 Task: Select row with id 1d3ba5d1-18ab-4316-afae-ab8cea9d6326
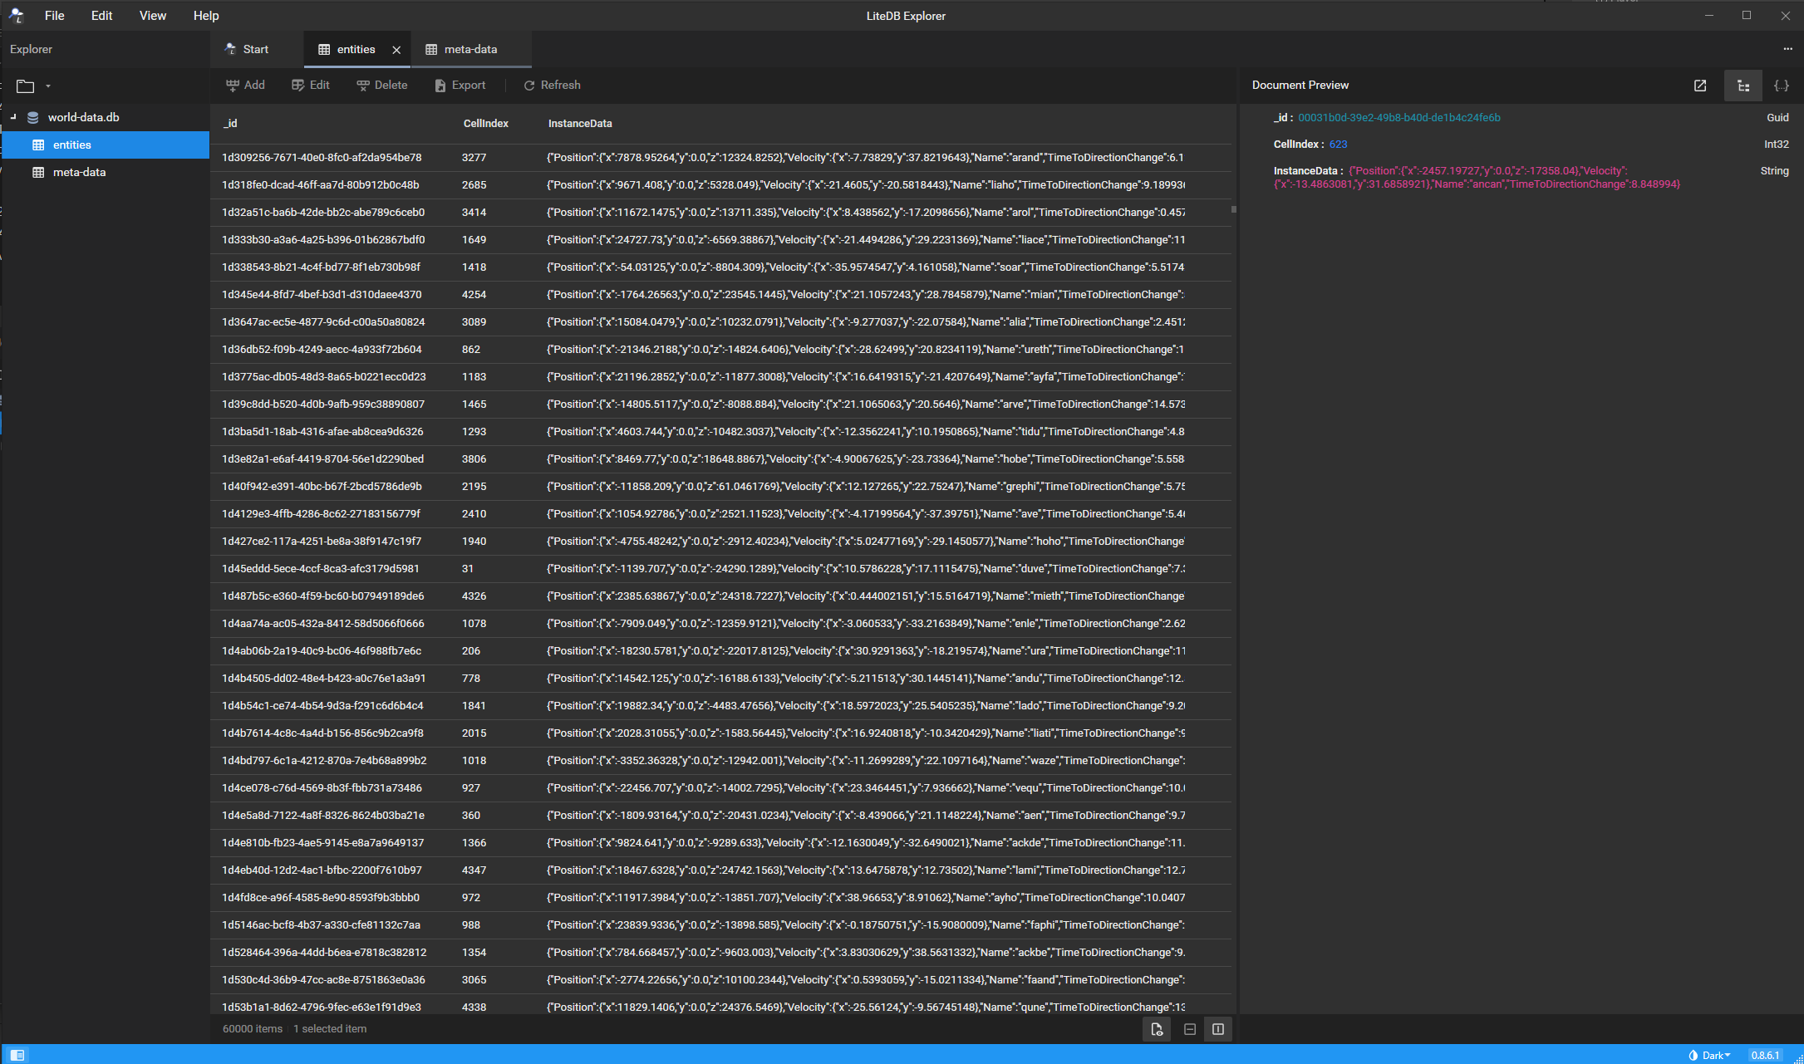pos(720,431)
